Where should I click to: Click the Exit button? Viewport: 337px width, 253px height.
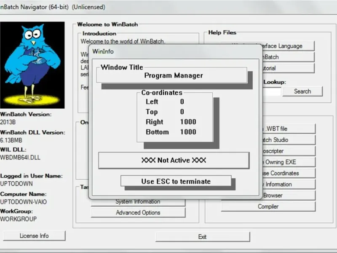coord(203,237)
